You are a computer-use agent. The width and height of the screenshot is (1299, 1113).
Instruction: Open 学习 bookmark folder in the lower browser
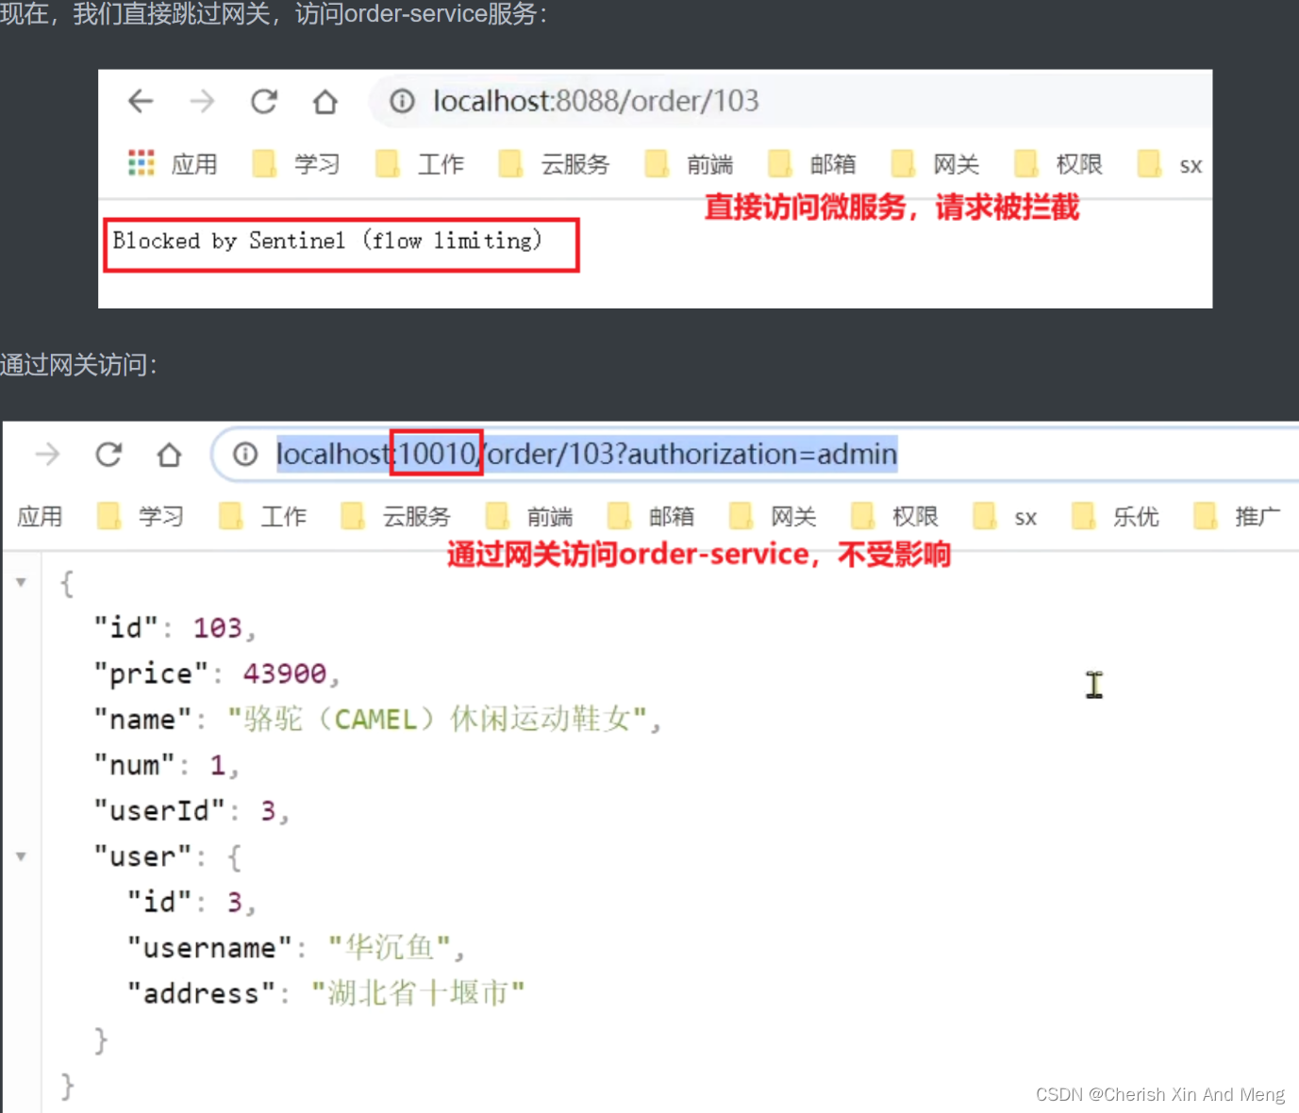[x=141, y=516]
